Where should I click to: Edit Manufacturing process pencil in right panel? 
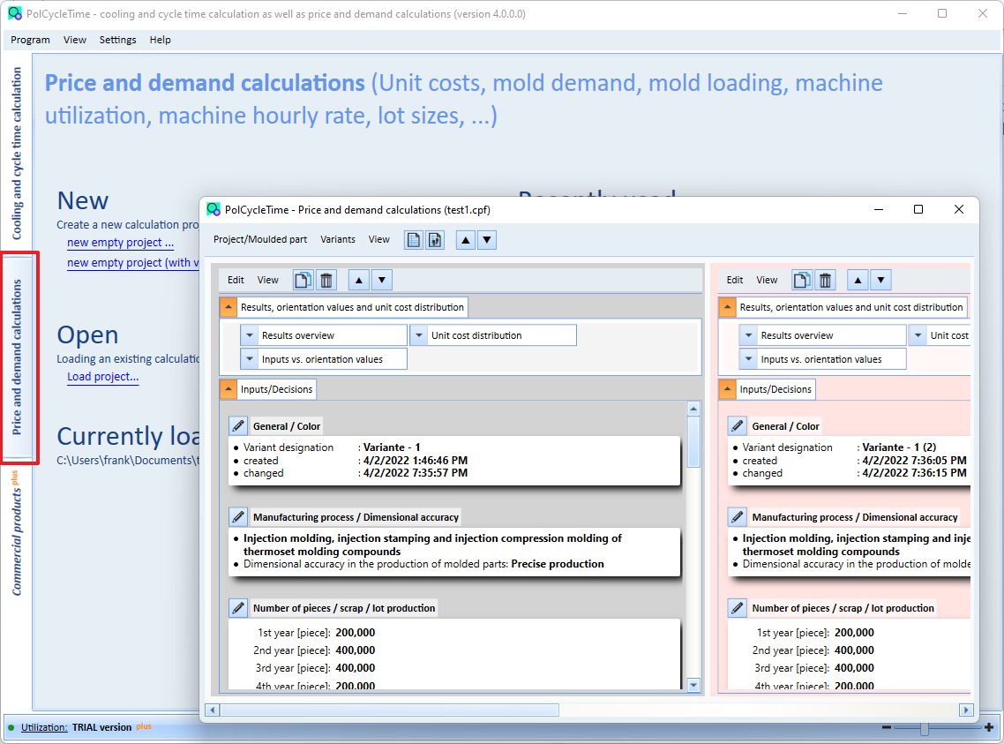[x=737, y=516]
